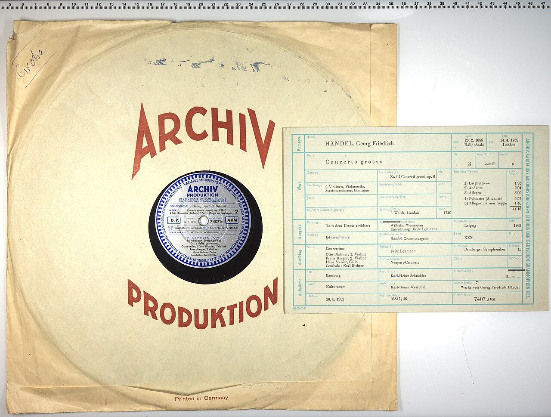The height and width of the screenshot is (417, 551).
Task: Click "I. Walsh, London" on index card
Action: coord(405,213)
